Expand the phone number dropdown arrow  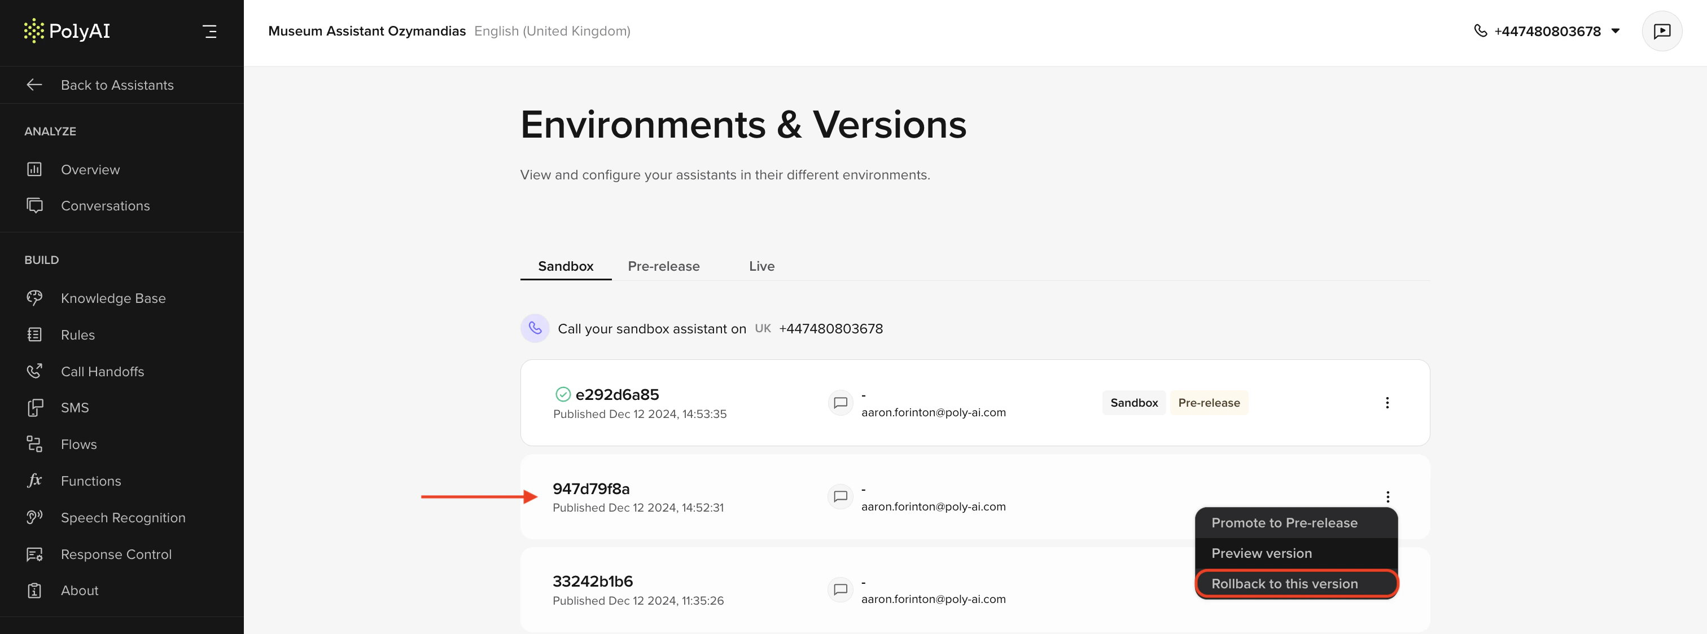[1616, 31]
